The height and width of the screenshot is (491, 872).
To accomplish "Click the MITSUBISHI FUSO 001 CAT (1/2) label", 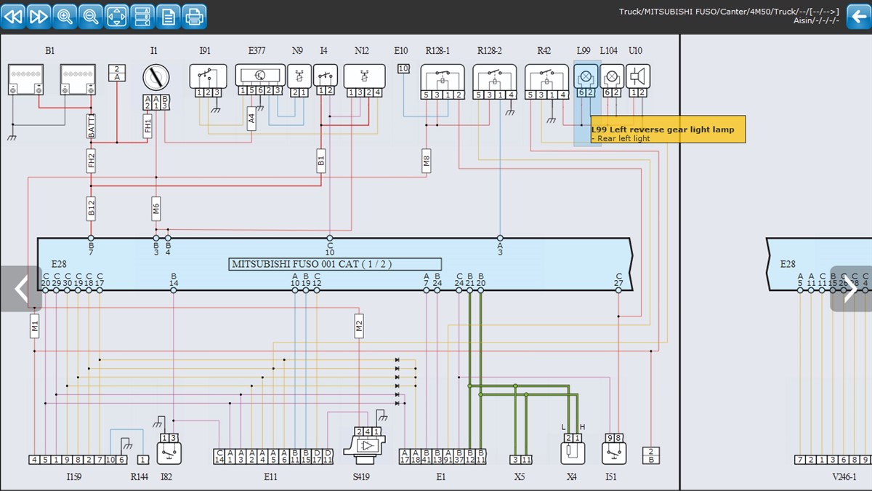I will (335, 264).
